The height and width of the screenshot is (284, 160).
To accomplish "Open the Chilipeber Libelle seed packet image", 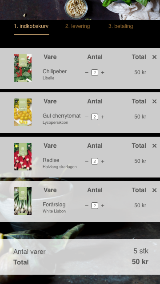I will 23,68.
